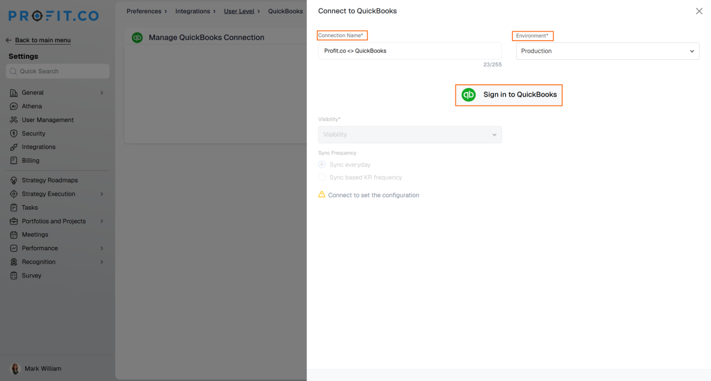Close the Connect to QuickBooks panel
Screen dimensions: 711x381
(x=699, y=11)
